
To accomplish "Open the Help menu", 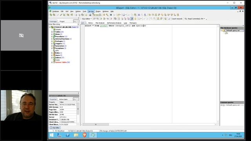I will tap(112, 11).
